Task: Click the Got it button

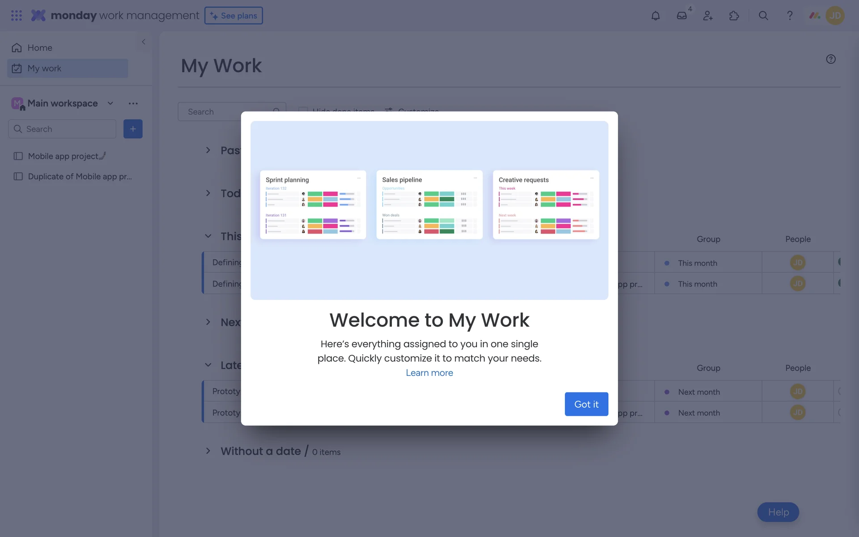Action: click(x=586, y=404)
